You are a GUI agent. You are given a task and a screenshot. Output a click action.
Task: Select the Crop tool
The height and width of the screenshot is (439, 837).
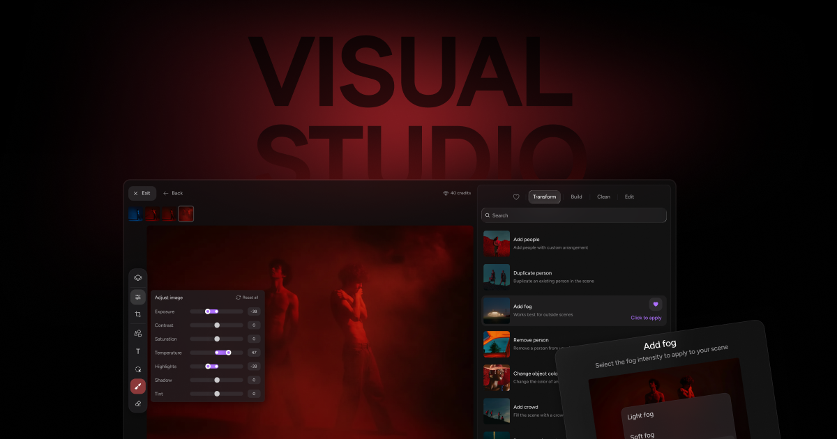tap(138, 315)
